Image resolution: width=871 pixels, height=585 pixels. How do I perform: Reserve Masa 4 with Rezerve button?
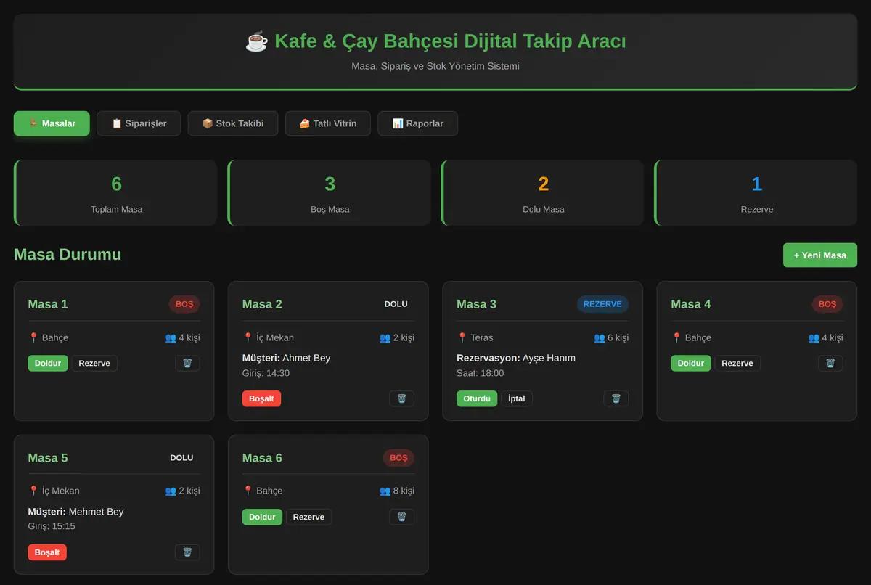[x=737, y=363]
